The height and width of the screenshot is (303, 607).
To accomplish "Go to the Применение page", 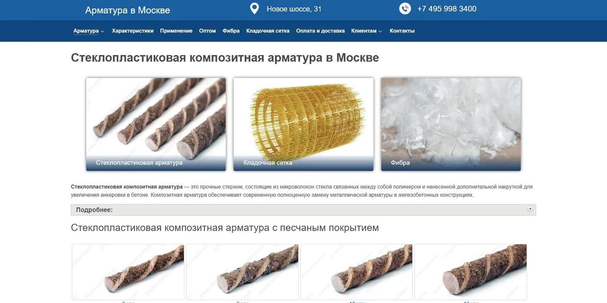I will 176,31.
